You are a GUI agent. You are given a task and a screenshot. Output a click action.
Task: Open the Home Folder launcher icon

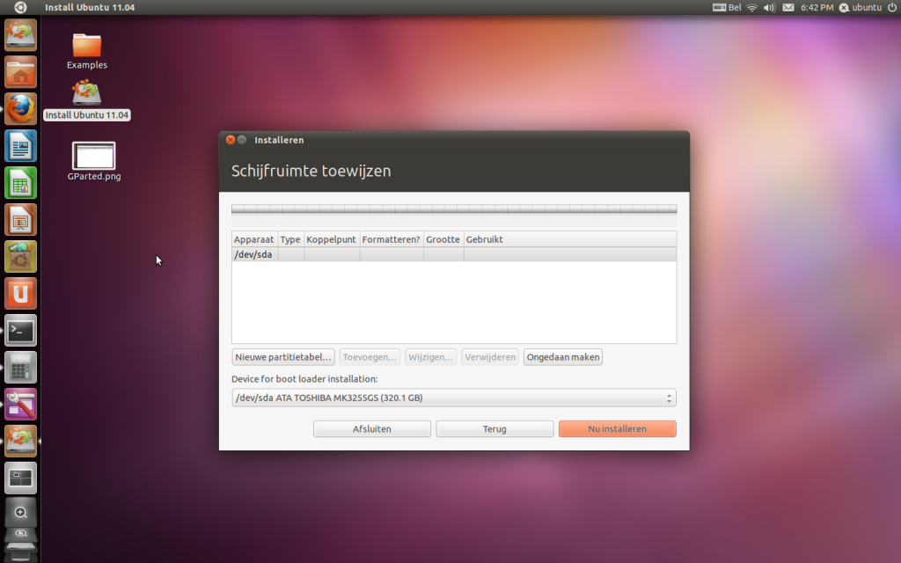pyautogui.click(x=20, y=72)
